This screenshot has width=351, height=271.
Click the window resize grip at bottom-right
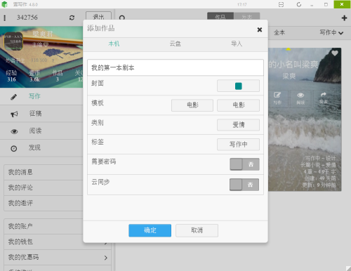[x=348, y=268]
